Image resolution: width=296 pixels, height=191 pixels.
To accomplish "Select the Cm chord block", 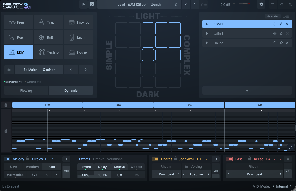I will click(x=118, y=105).
